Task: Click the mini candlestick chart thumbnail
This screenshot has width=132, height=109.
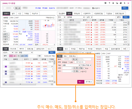Action: [x=48, y=25]
